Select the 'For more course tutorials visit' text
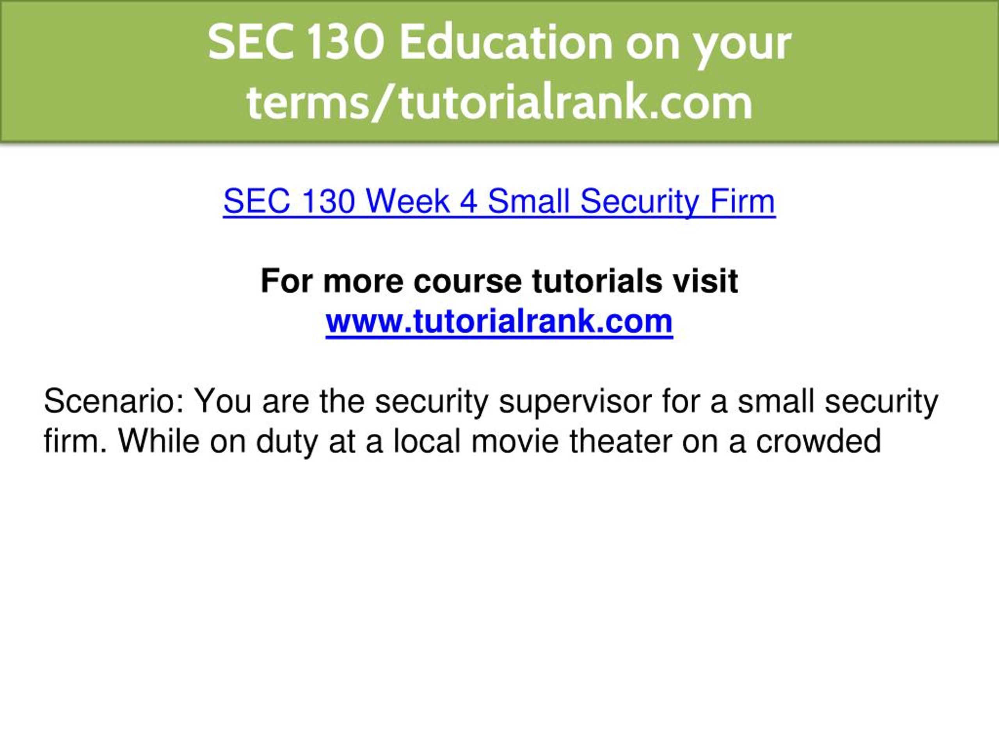This screenshot has width=999, height=749. [x=499, y=281]
